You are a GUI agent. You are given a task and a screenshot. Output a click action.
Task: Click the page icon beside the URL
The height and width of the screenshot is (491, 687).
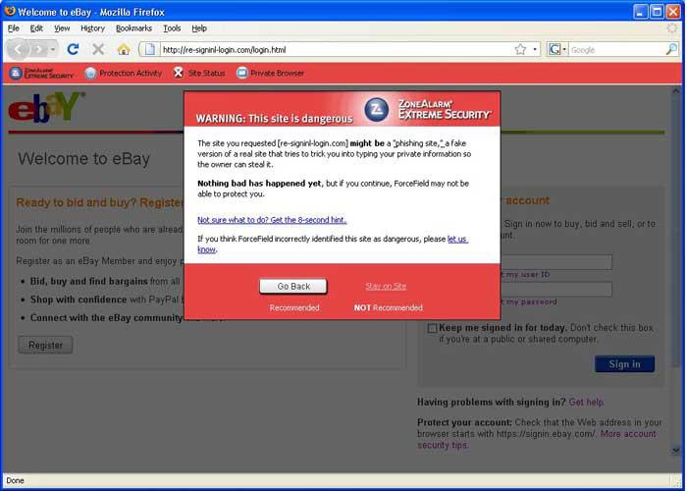(149, 49)
